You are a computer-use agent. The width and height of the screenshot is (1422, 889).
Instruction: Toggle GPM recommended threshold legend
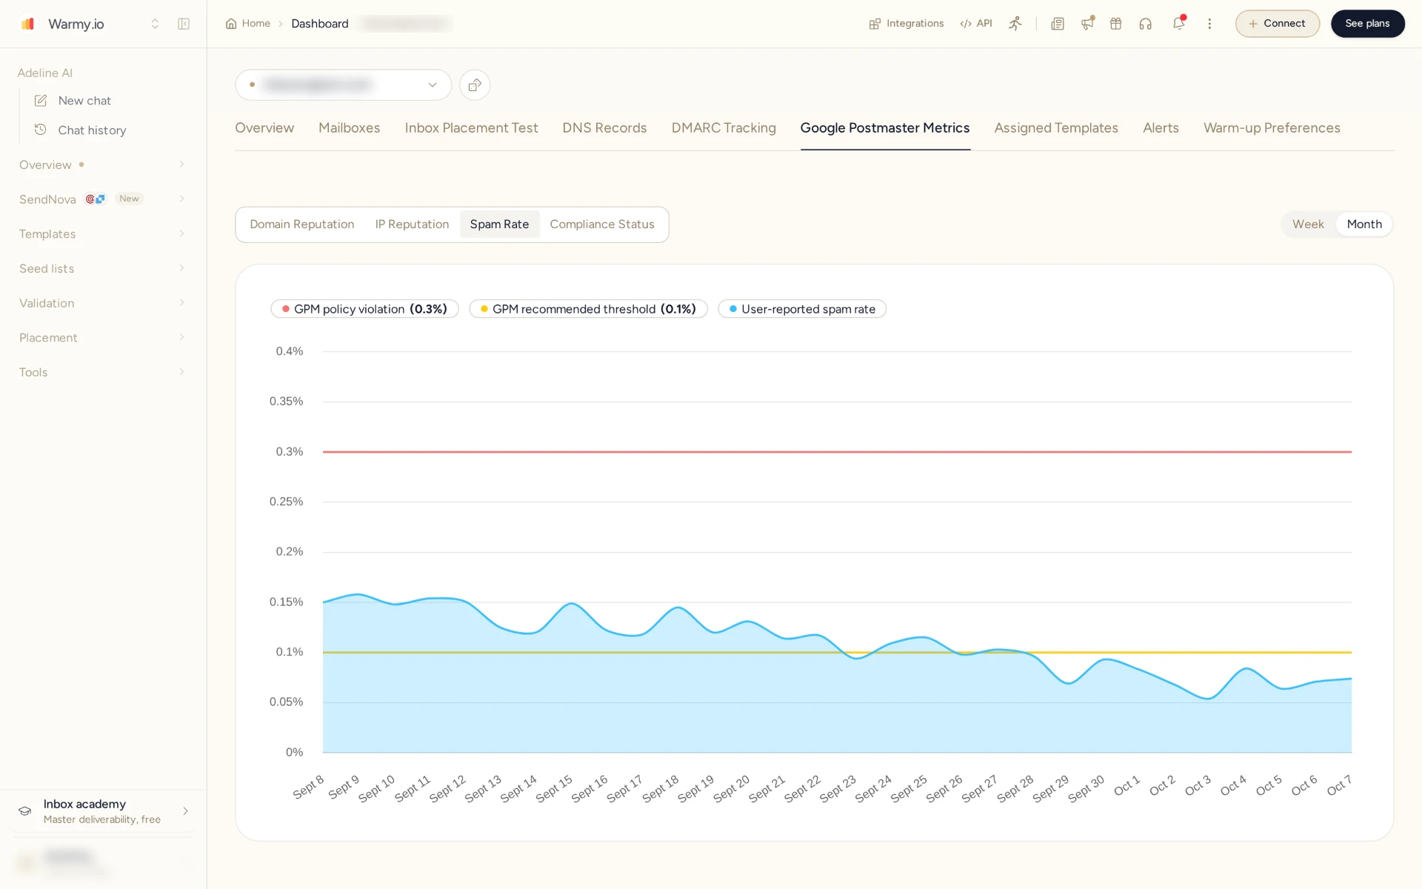(x=588, y=309)
